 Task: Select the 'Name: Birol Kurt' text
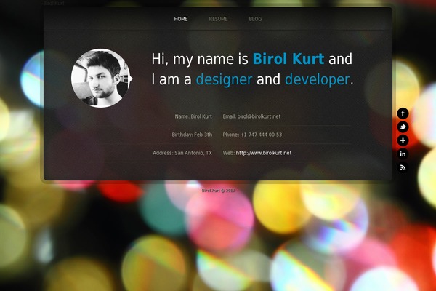[193, 116]
